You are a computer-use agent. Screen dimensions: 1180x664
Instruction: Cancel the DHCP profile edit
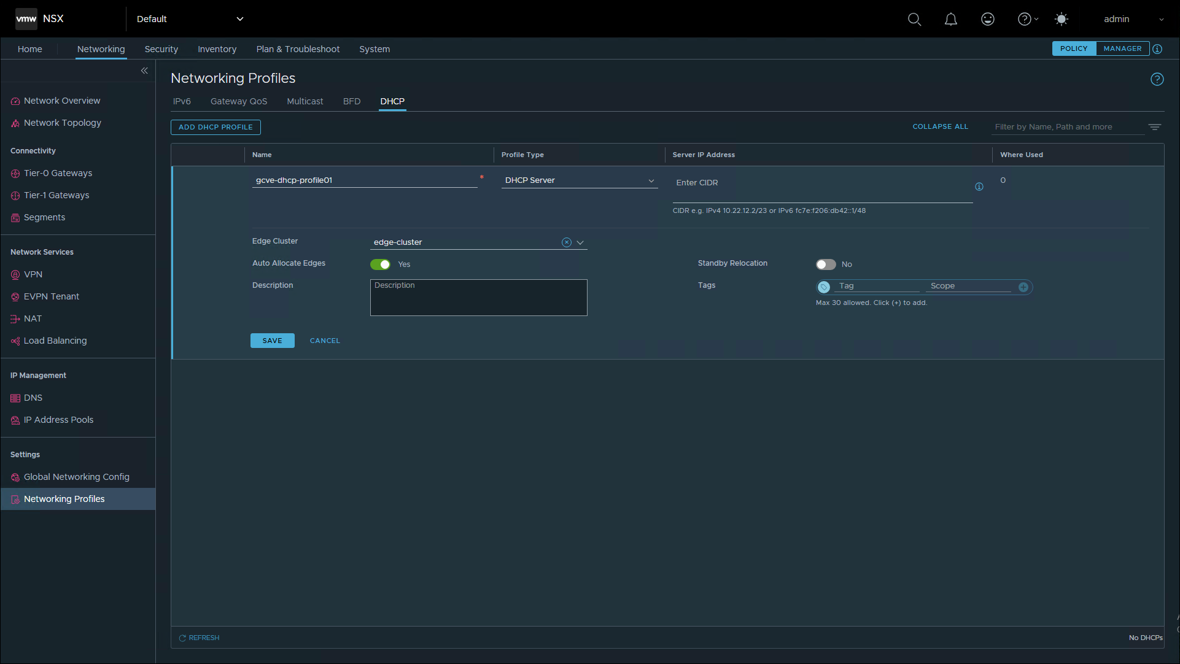(x=324, y=341)
